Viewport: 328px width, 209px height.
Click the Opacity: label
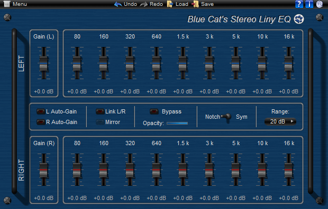153,123
